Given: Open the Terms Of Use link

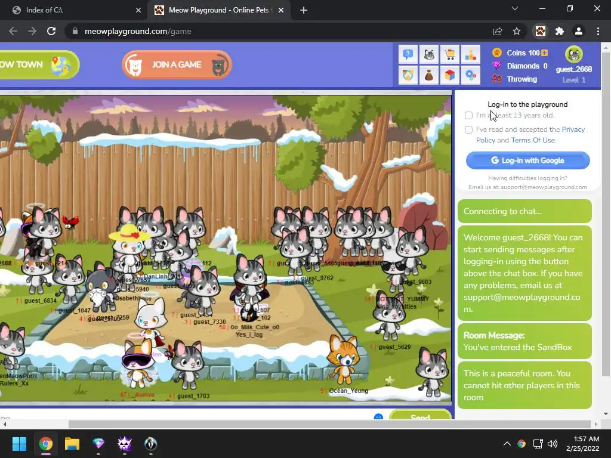Looking at the screenshot, I should pyautogui.click(x=533, y=140).
